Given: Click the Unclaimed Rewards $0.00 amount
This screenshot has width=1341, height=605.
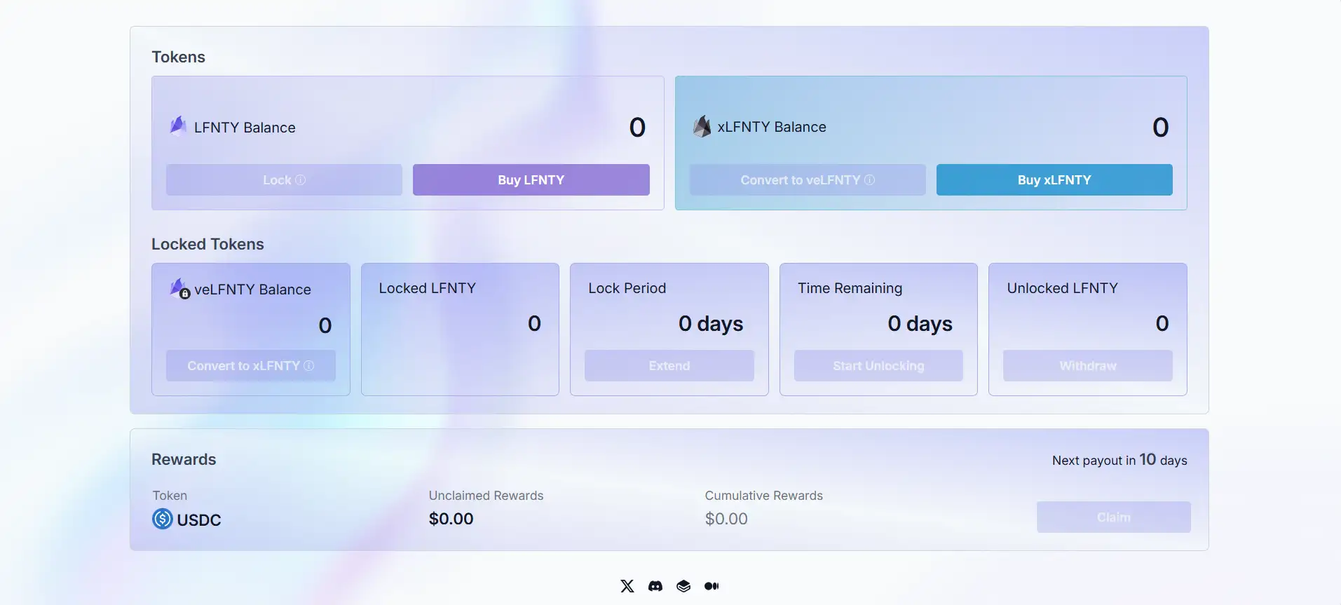Looking at the screenshot, I should tap(451, 519).
